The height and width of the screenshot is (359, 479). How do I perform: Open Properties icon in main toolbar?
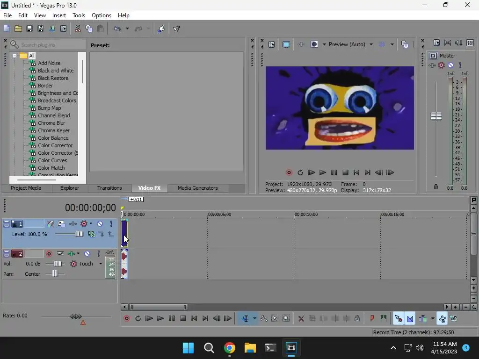tap(63, 29)
